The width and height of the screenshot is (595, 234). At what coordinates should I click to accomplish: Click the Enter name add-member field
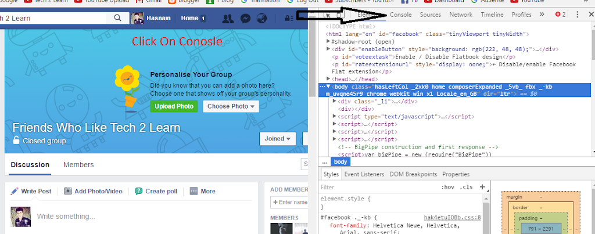[289, 202]
